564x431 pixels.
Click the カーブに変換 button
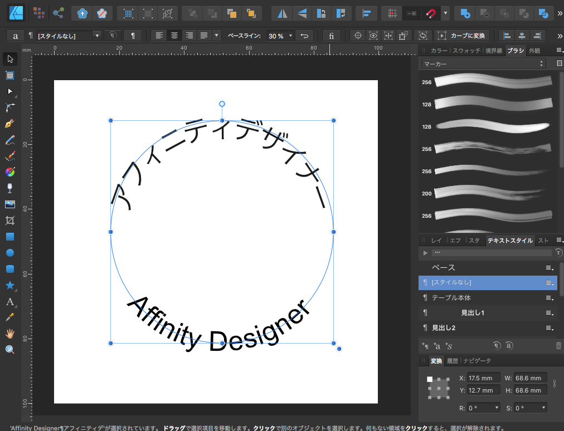pyautogui.click(x=467, y=36)
